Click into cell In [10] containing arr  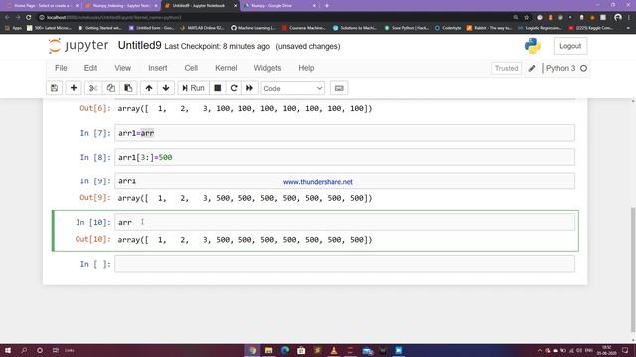345,222
